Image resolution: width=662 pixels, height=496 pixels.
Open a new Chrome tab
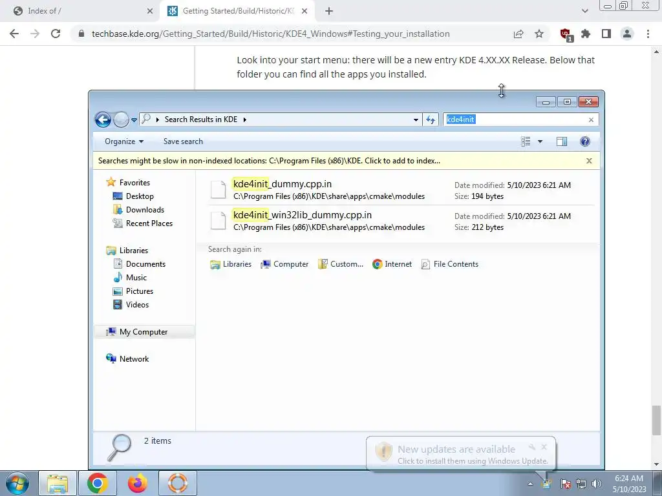(x=329, y=12)
